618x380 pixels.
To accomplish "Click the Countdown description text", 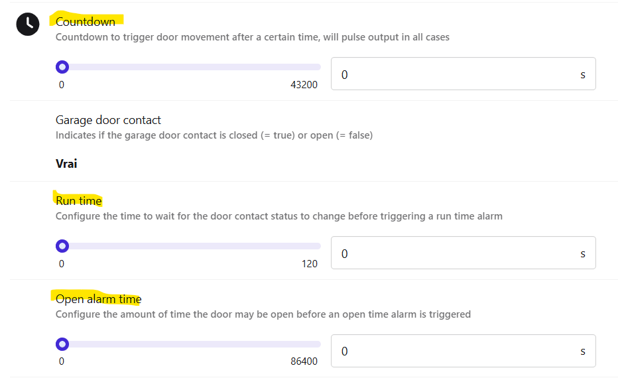I will click(x=252, y=37).
